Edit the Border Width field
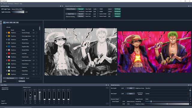This screenshot has width=192, height=108. point(110,14)
